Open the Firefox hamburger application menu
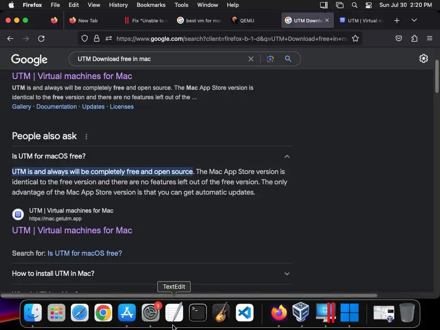Screen dimensions: 440x330 point(429,38)
